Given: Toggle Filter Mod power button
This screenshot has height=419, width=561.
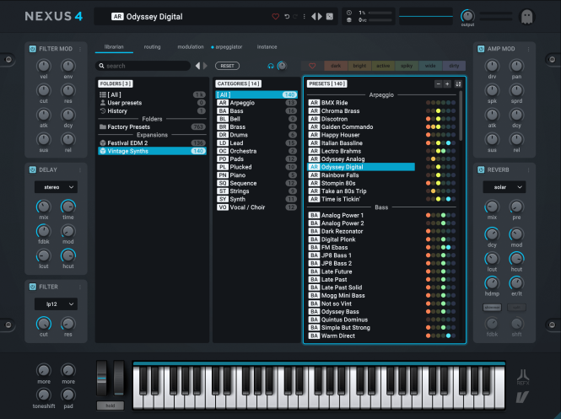Looking at the screenshot, I should [x=33, y=49].
